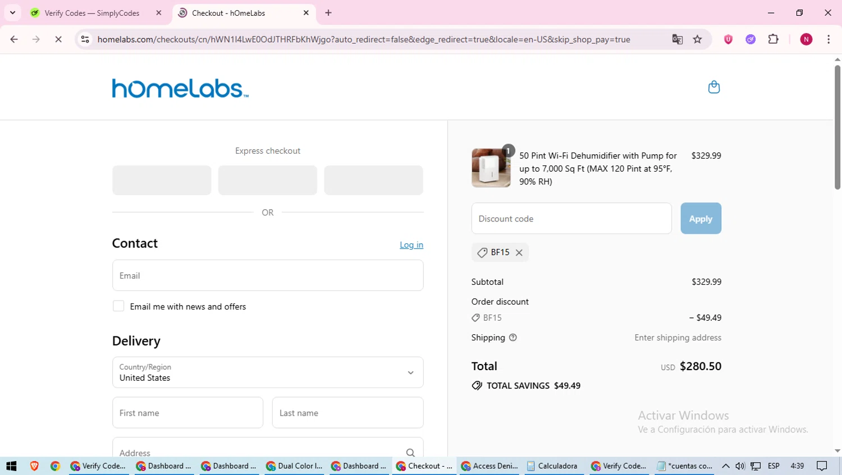Click the red shield extension icon
Viewport: 842px width, 475px height.
(x=728, y=39)
